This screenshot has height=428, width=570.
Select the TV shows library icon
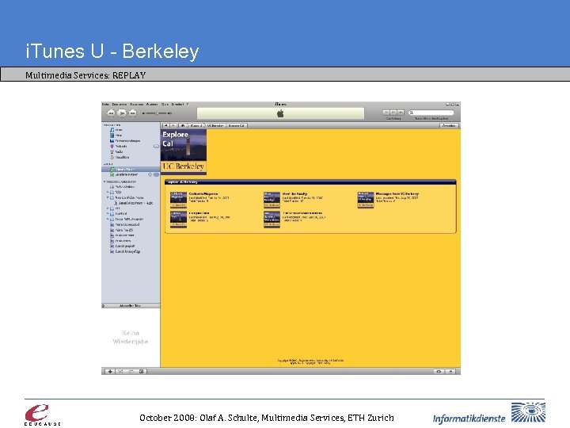(x=112, y=141)
